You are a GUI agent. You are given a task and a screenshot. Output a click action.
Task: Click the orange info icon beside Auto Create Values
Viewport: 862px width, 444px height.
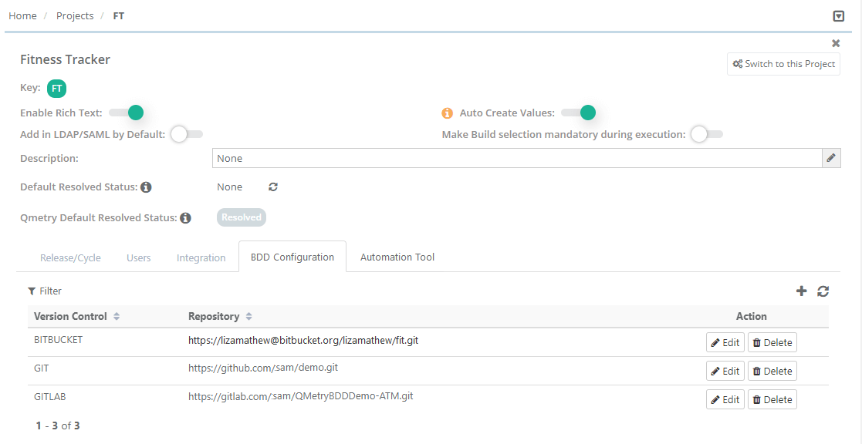click(448, 113)
